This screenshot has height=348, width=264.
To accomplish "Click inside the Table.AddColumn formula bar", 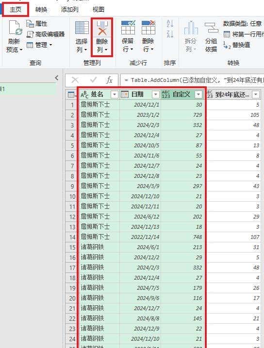I will (192, 80).
